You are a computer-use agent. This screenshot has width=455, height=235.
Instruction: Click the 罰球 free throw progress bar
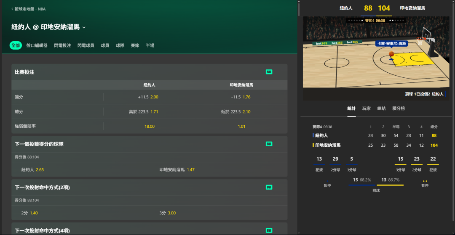click(x=376, y=185)
